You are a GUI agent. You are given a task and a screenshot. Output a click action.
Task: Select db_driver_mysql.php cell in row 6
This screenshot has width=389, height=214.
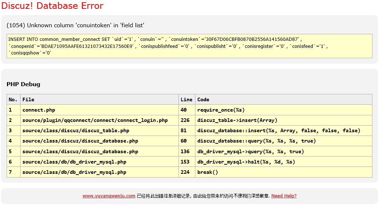point(99,162)
